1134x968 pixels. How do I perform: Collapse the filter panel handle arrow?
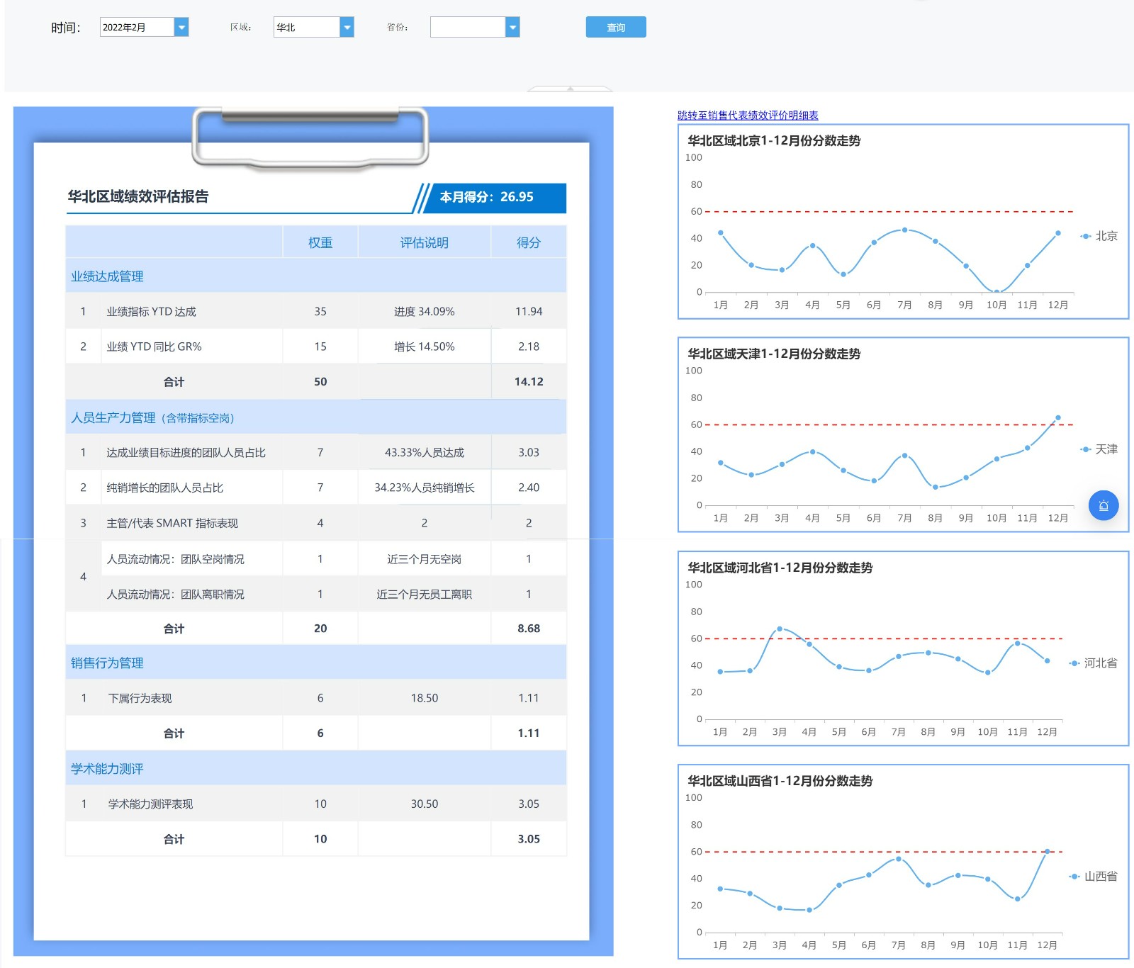pos(570,89)
